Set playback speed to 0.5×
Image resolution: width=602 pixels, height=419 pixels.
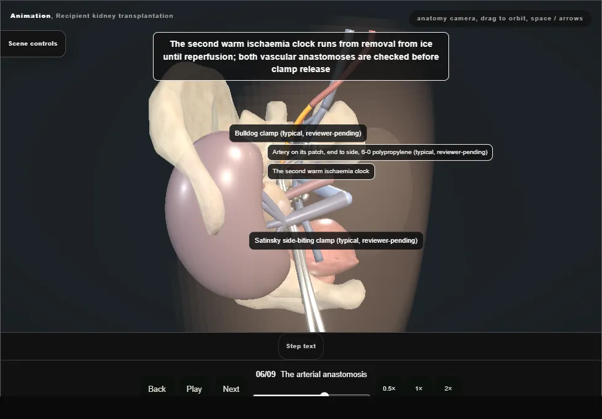point(389,388)
